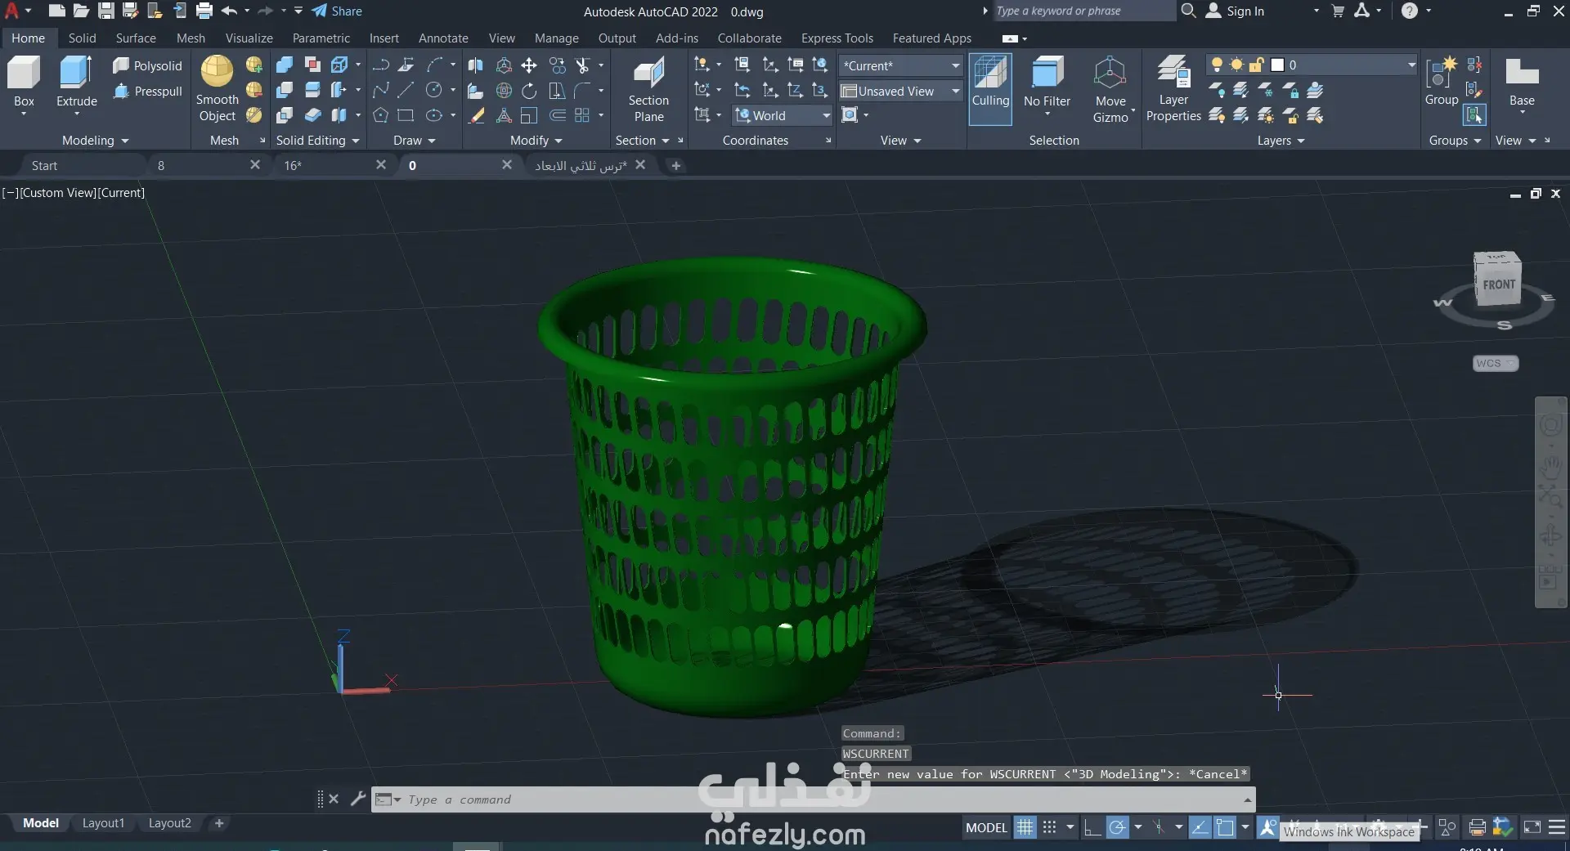Expand the Draw panel dropdown
This screenshot has width=1570, height=851.
(415, 141)
